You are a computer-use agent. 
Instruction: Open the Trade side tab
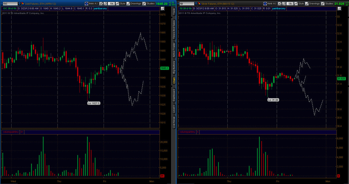coord(174,11)
